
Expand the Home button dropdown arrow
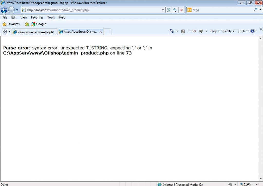(177, 31)
